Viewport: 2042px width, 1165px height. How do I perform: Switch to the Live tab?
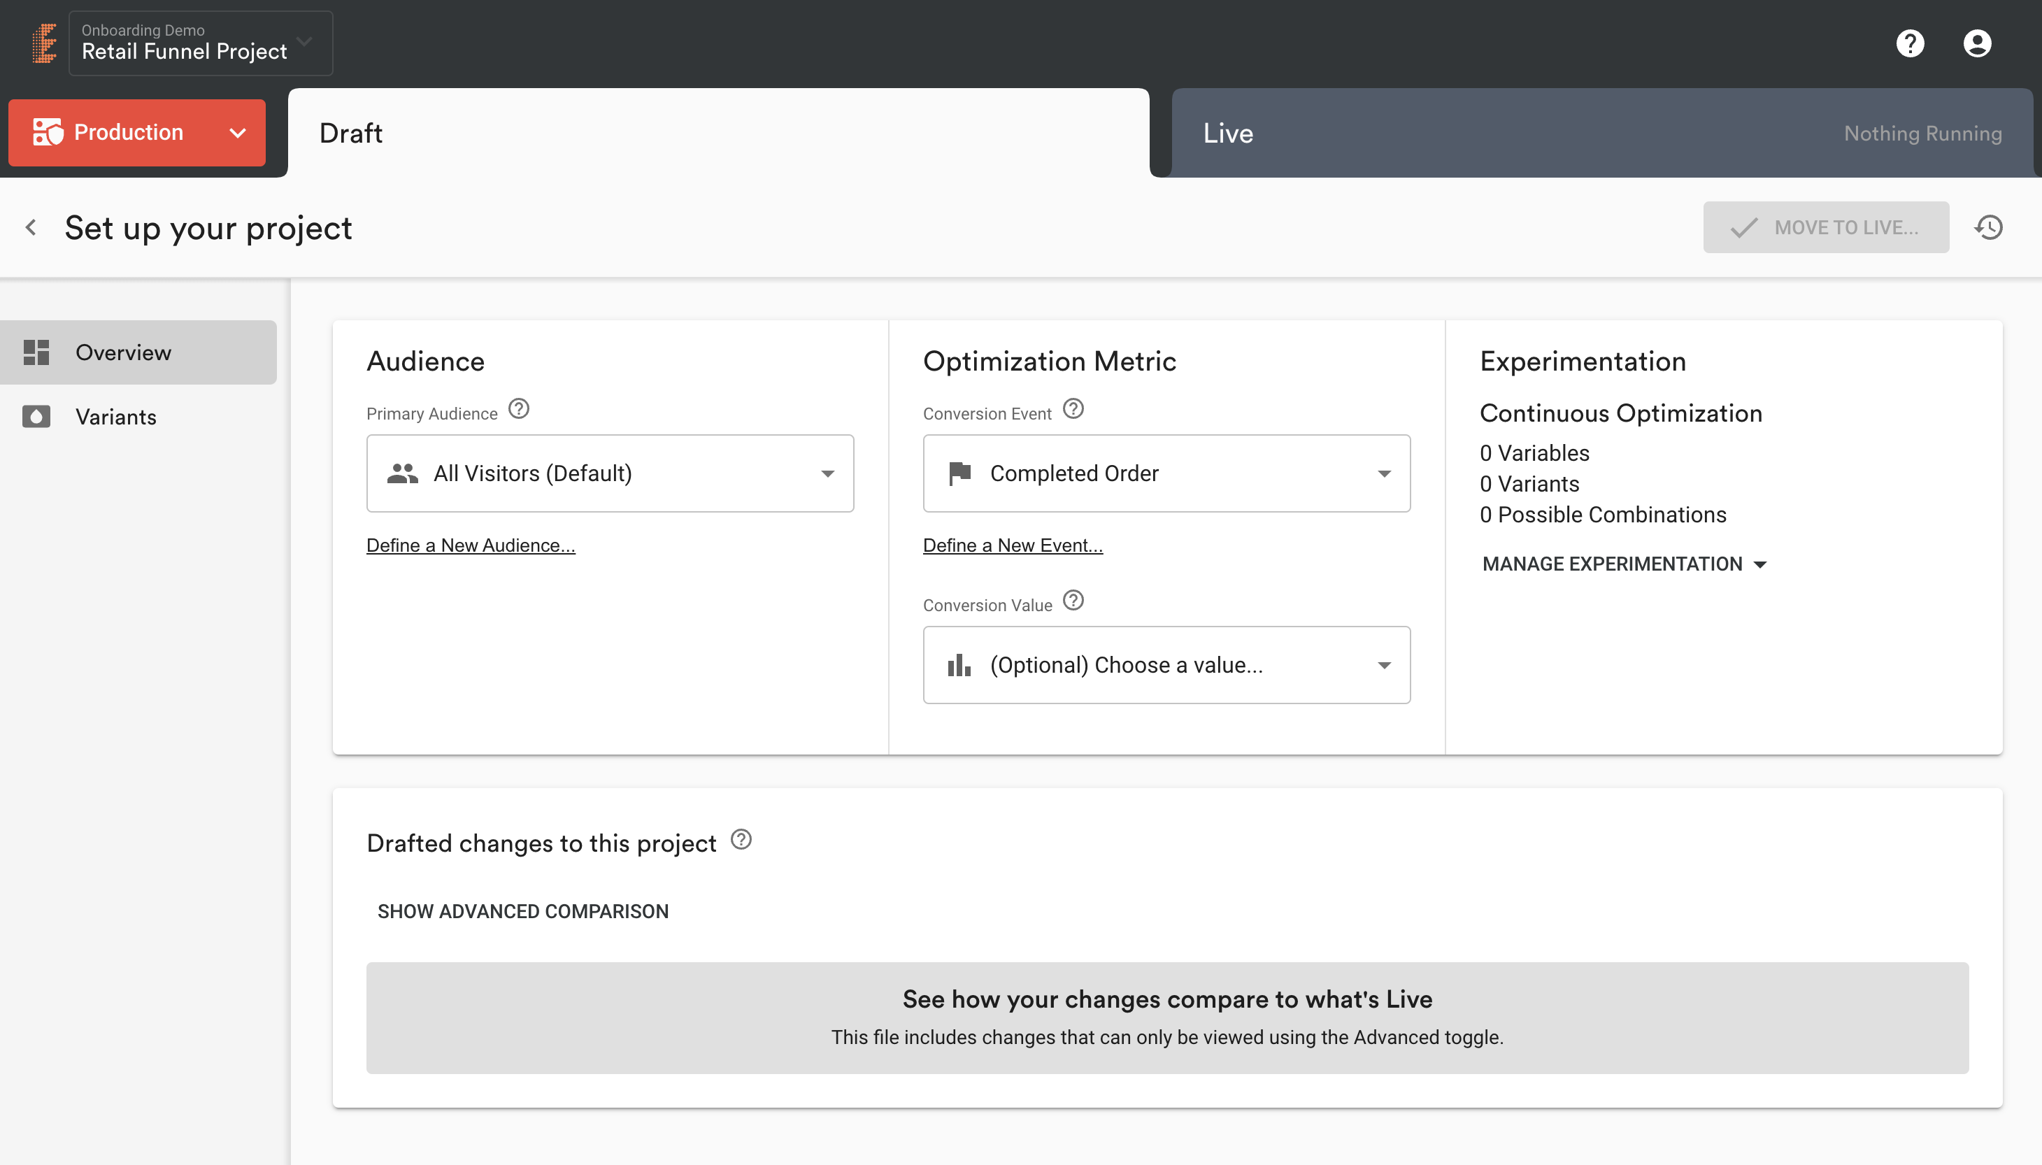(1602, 133)
